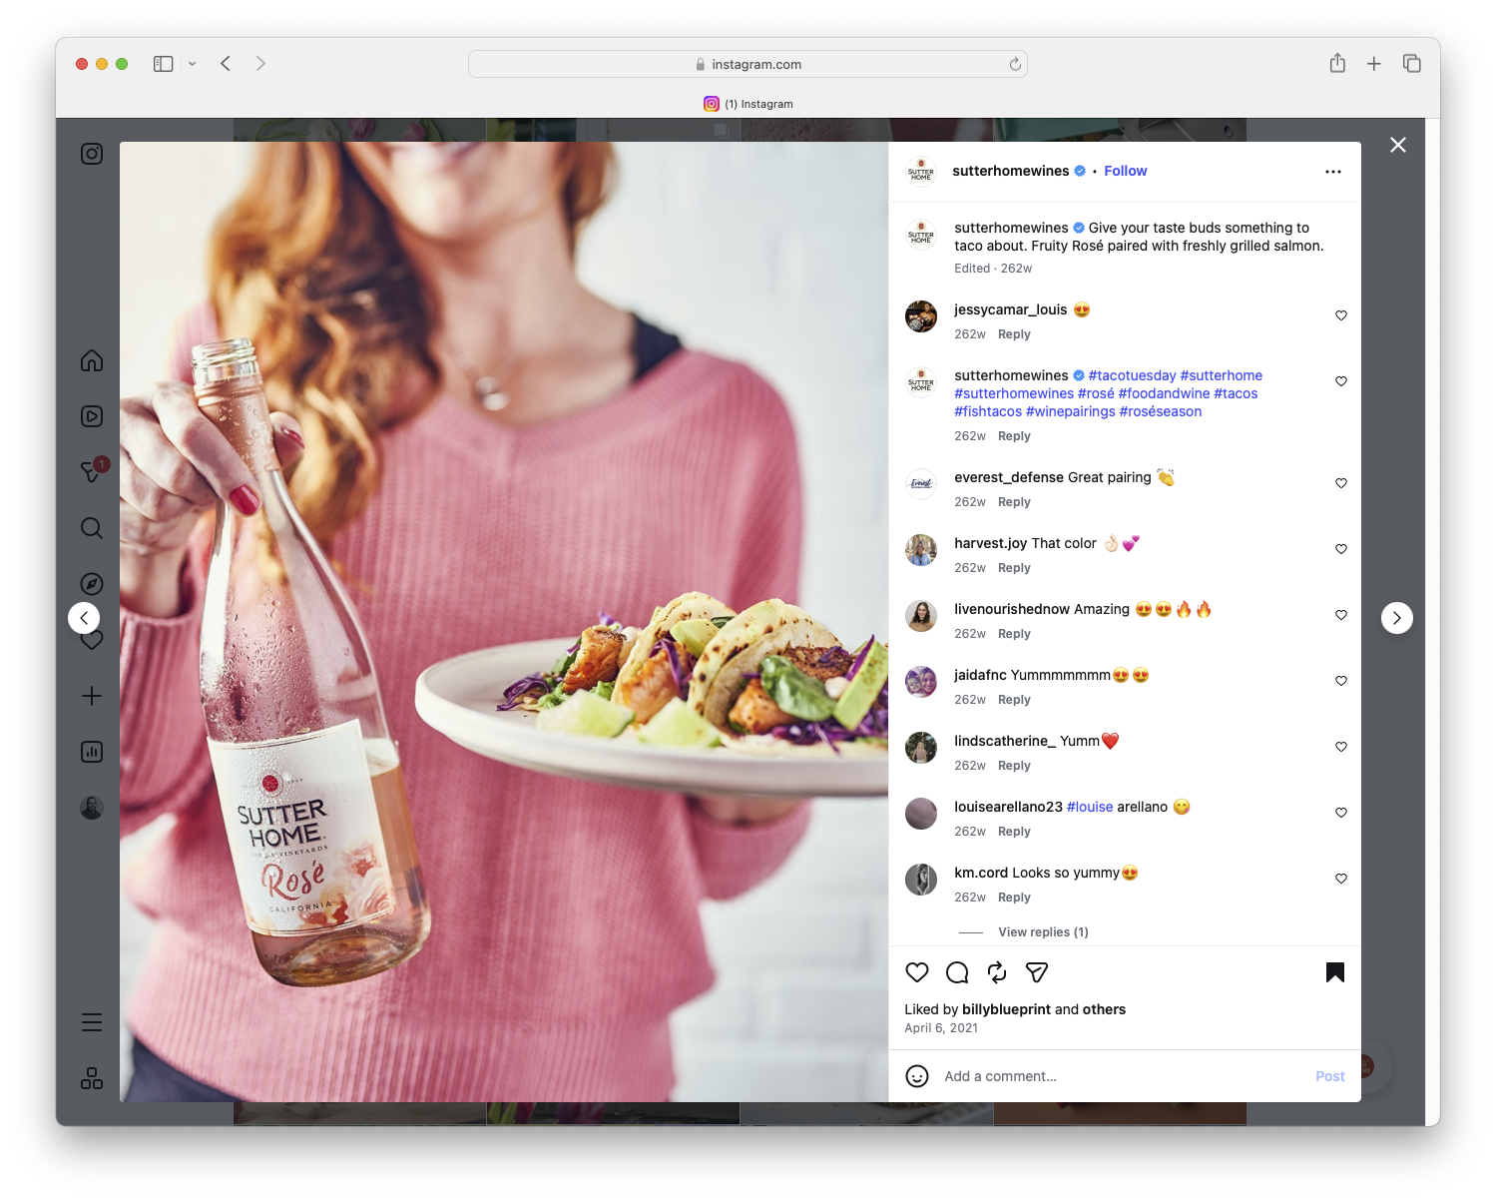Show Safari tab overview

coord(1412,64)
